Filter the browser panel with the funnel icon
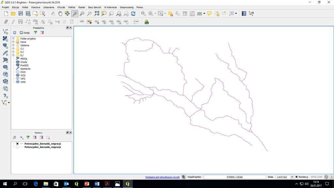This screenshot has width=334, height=188. (35, 33)
